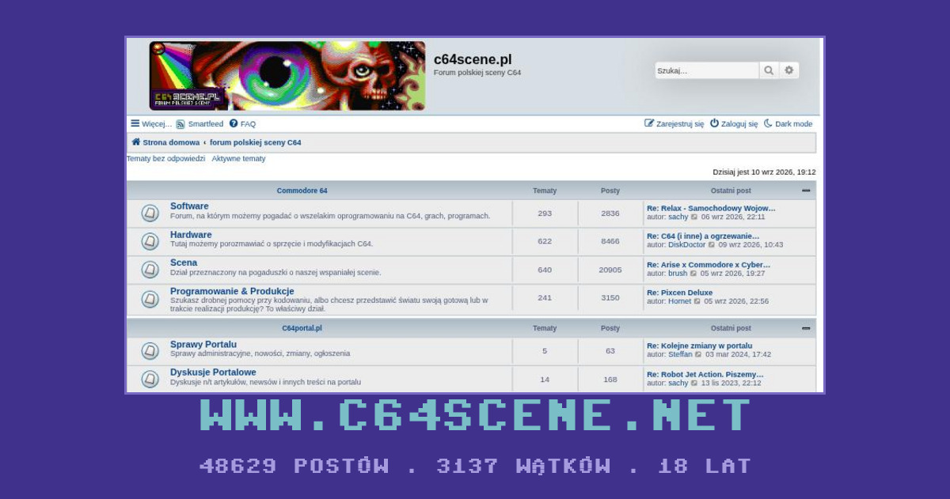Screen dimensions: 950x499
Task: Open the Sprawy Portalu forum
Action: (x=203, y=345)
